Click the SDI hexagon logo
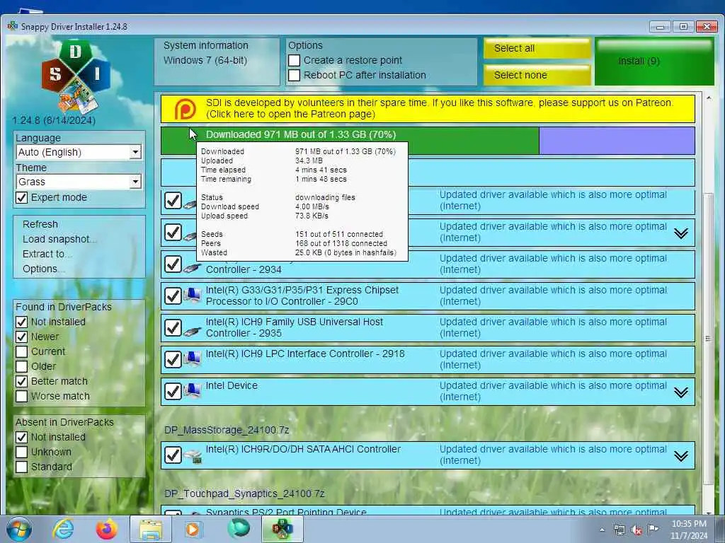Image resolution: width=725 pixels, height=543 pixels. [75, 76]
